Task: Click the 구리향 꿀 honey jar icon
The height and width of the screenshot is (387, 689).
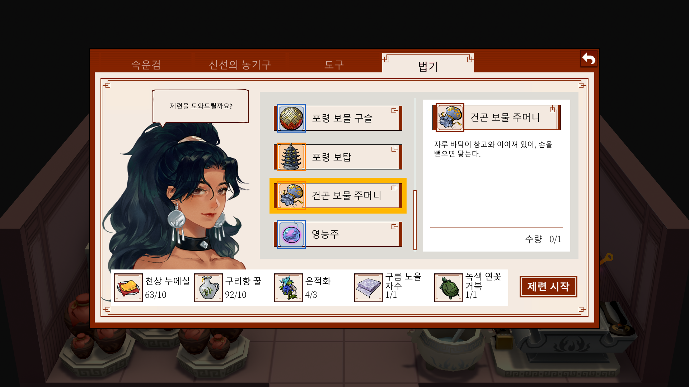Action: click(x=208, y=288)
